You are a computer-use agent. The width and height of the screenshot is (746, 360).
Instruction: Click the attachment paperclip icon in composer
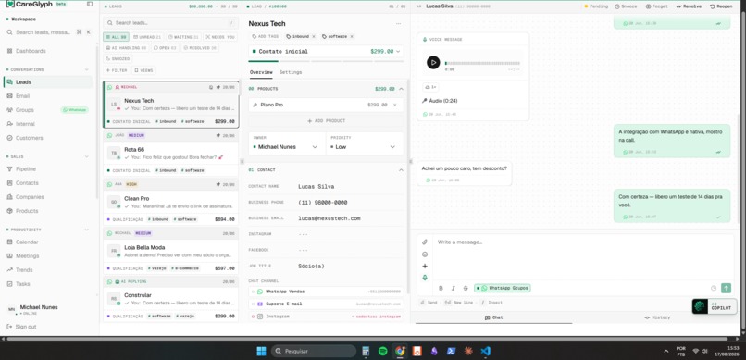[425, 242]
